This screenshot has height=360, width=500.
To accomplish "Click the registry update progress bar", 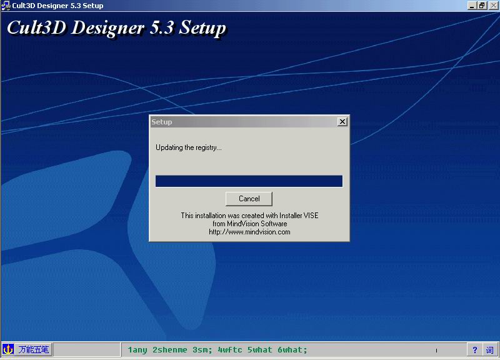I will [249, 181].
